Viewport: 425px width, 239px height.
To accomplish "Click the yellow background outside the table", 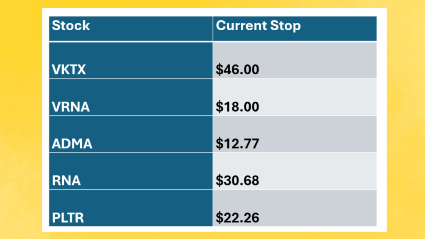I will [x=21, y=124].
